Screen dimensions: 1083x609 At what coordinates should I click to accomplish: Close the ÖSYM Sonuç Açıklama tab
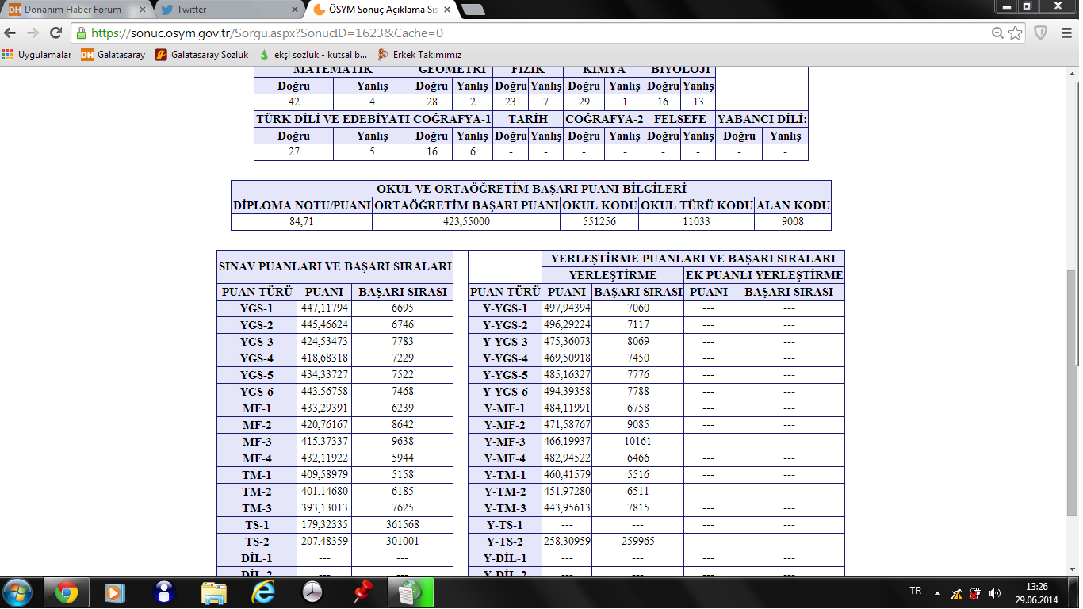447,10
